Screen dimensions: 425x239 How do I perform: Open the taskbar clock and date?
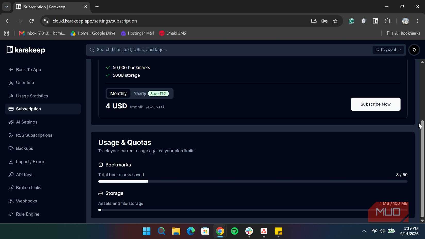point(409,231)
